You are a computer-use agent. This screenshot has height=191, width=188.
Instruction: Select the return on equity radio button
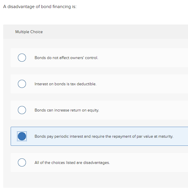(x=22, y=110)
